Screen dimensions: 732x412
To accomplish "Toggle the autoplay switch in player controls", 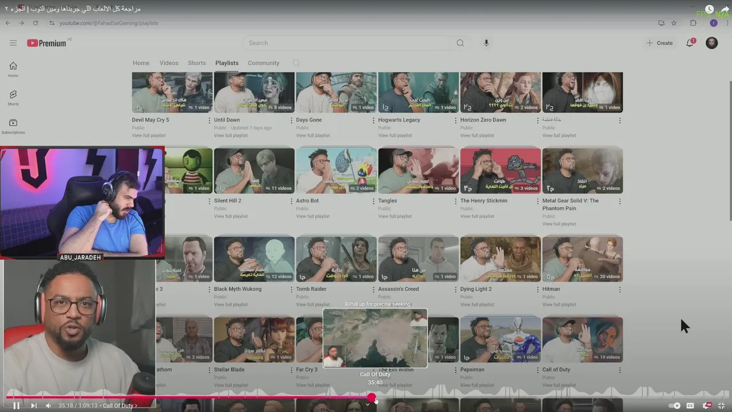I will tap(675, 406).
